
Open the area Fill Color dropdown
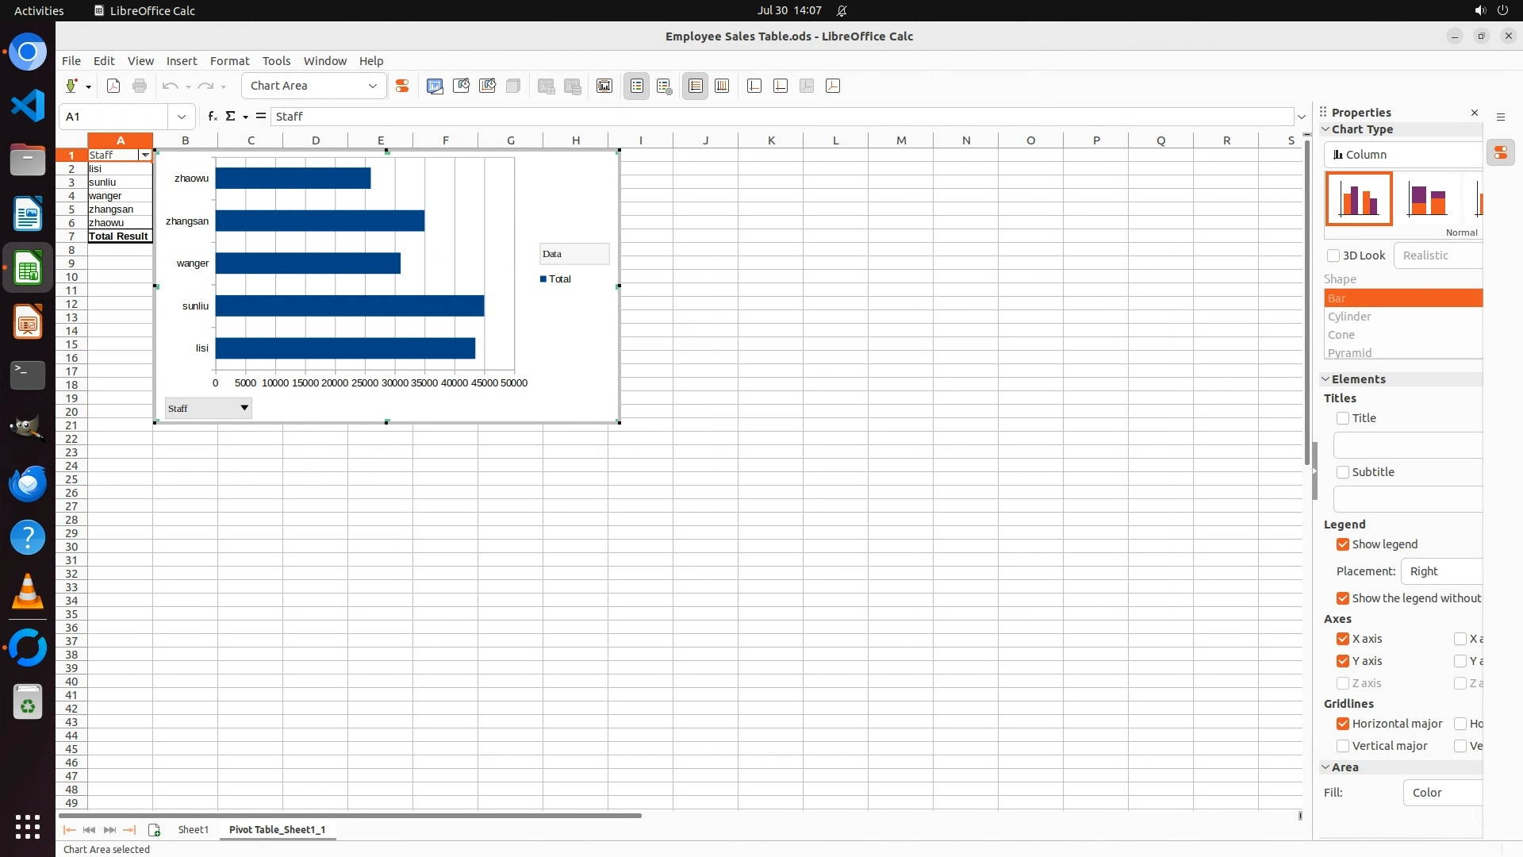point(1442,793)
